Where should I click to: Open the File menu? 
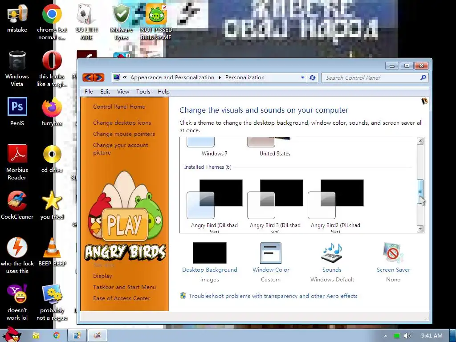pyautogui.click(x=89, y=92)
